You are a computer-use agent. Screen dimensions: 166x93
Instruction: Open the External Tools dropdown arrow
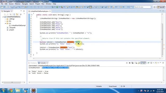(64, 7)
